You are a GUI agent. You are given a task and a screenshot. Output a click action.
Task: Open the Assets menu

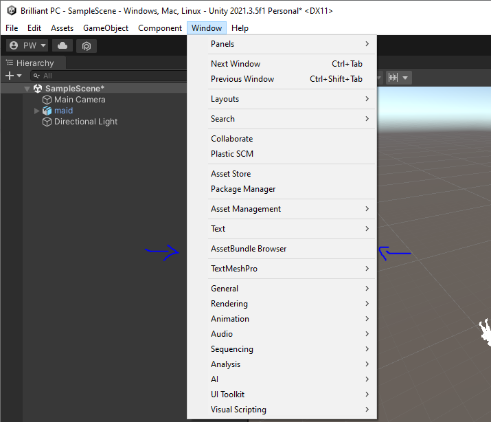coord(62,28)
